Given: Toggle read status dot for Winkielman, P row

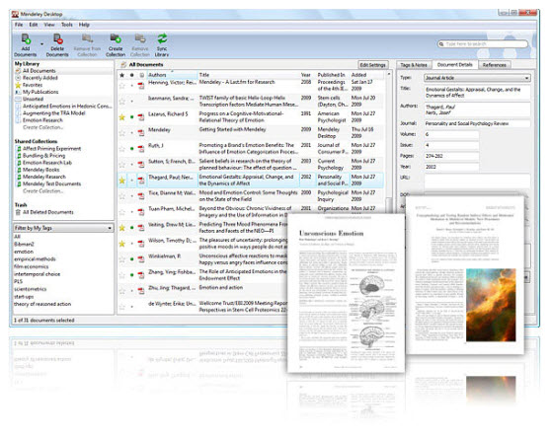Looking at the screenshot, I should (132, 259).
